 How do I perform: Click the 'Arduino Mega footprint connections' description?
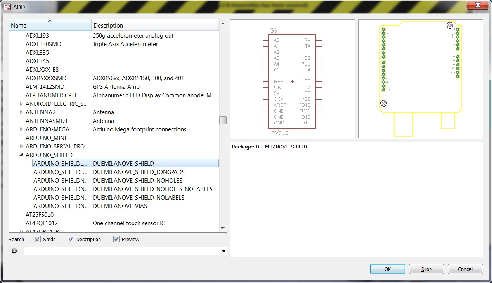(139, 129)
